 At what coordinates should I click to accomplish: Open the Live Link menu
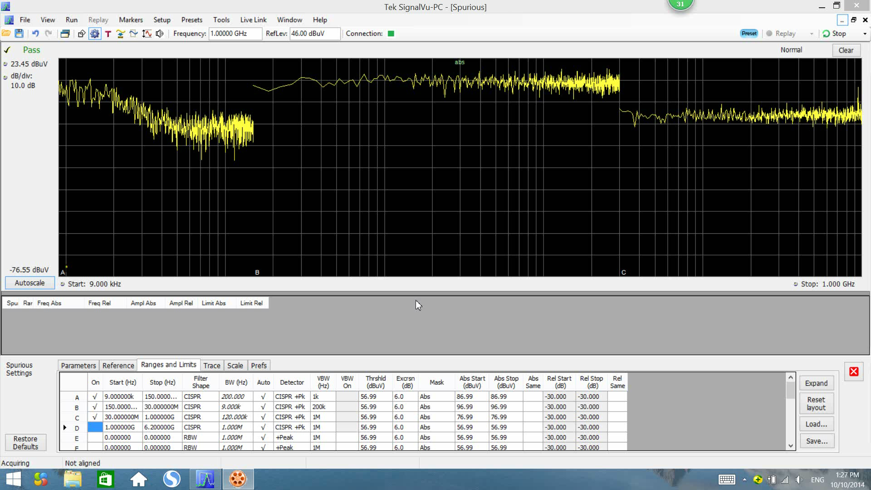click(x=253, y=20)
